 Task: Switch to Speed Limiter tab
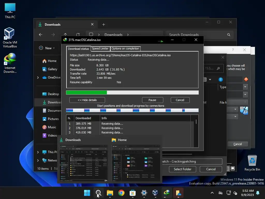[100, 48]
